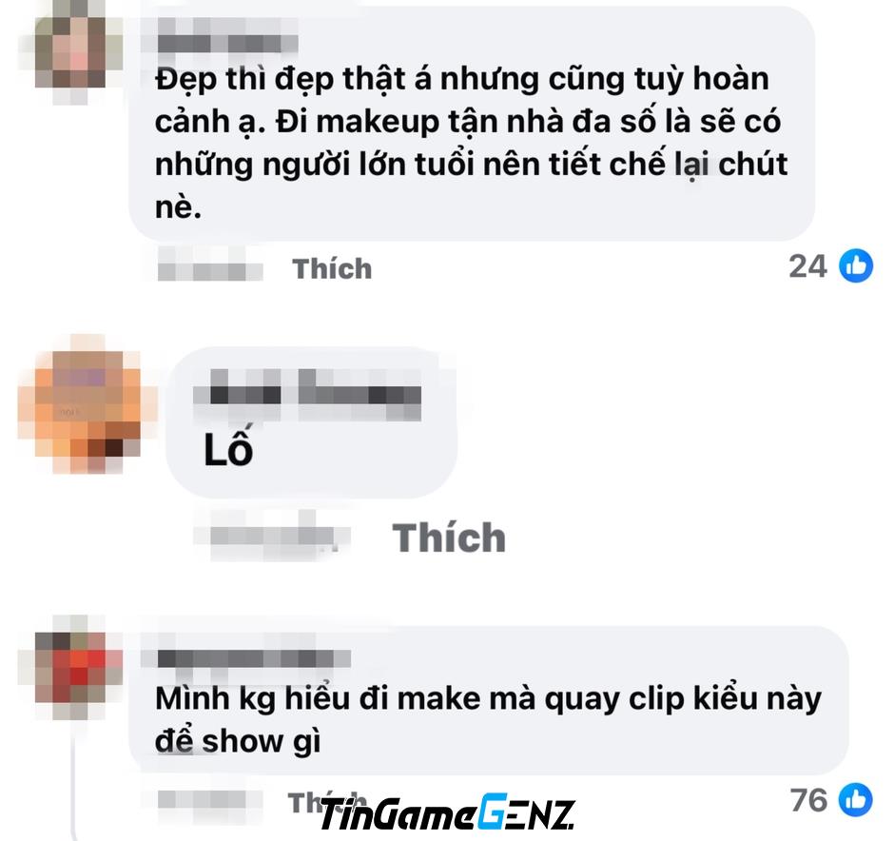Open blurred author name above Mình kg hiểu
Viewport: 894px width, 841px height.
tap(254, 658)
